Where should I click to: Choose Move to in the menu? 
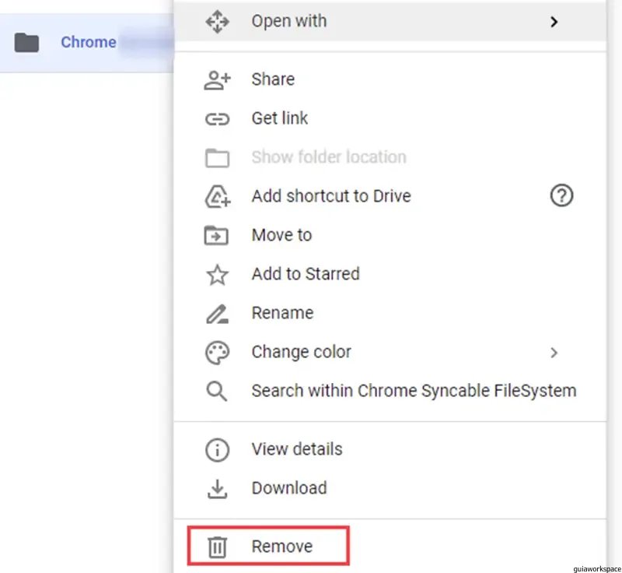[390, 235]
